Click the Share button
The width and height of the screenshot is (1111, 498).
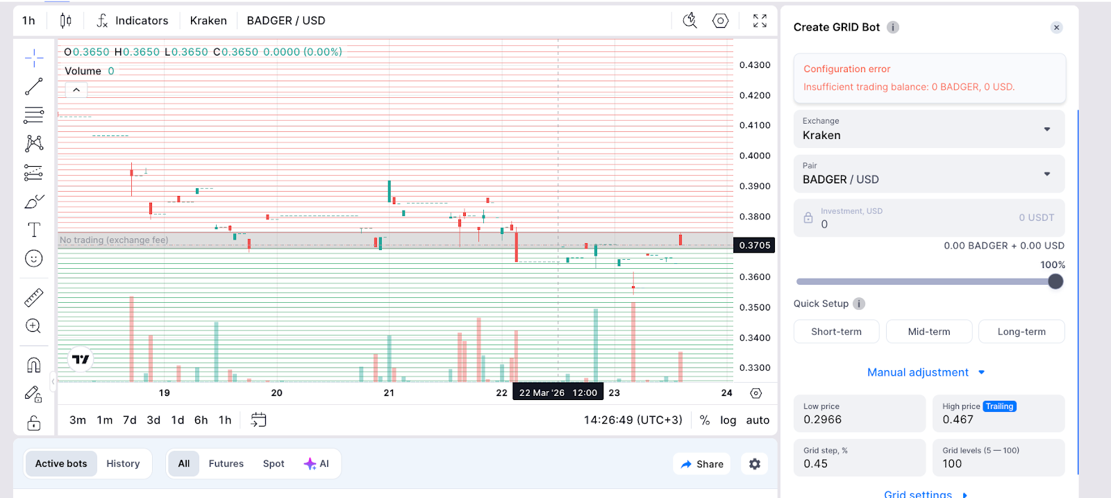pos(702,464)
